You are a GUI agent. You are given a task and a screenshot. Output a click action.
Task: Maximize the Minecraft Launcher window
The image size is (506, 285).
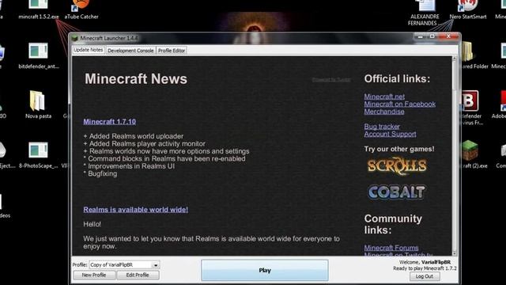click(432, 36)
